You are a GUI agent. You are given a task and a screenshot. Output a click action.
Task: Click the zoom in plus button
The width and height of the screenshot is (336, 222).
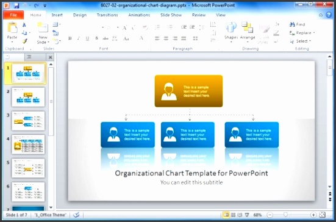(x=313, y=215)
